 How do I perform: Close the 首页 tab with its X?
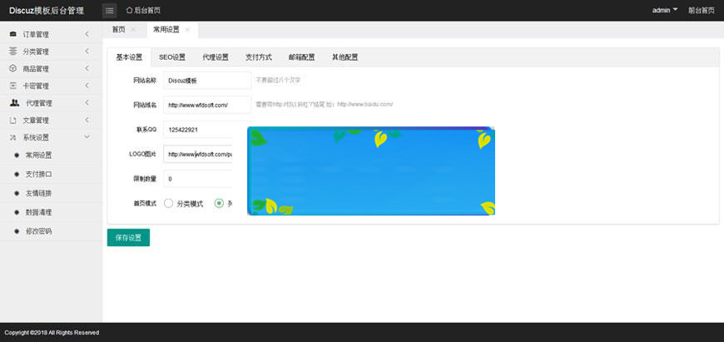coord(133,30)
